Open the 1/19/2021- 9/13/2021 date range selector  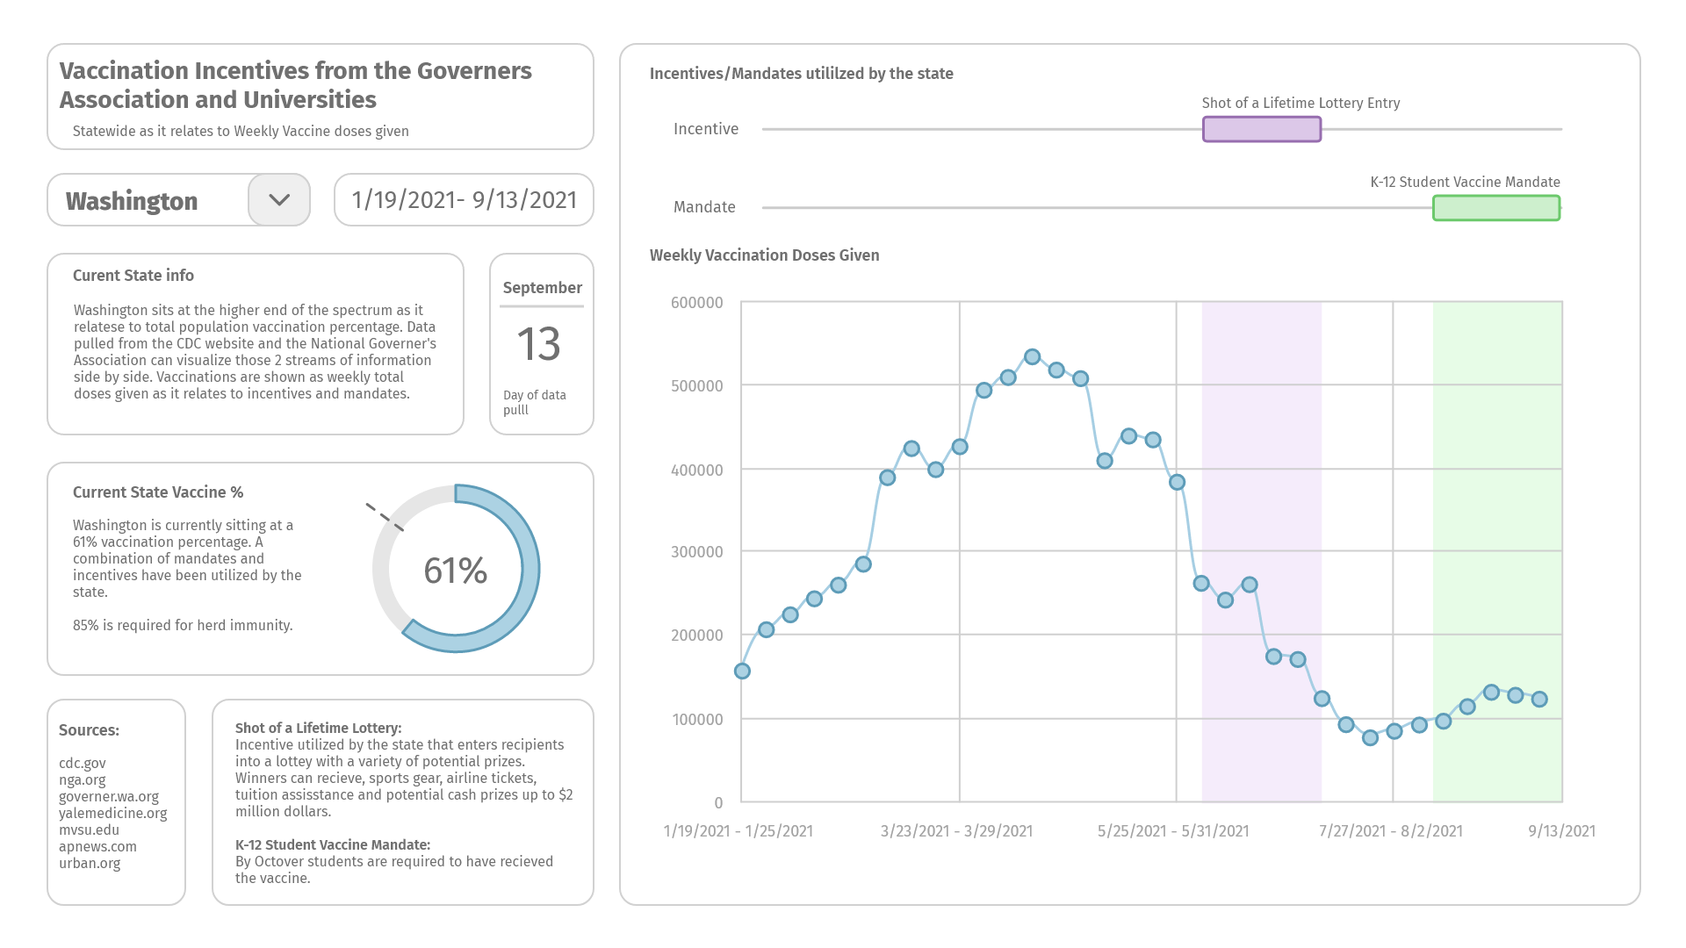pyautogui.click(x=464, y=200)
